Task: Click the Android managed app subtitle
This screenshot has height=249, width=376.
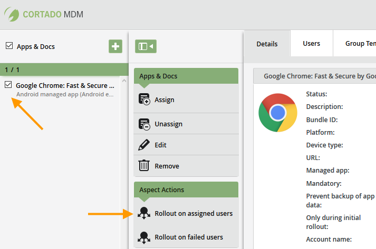Action: click(65, 94)
